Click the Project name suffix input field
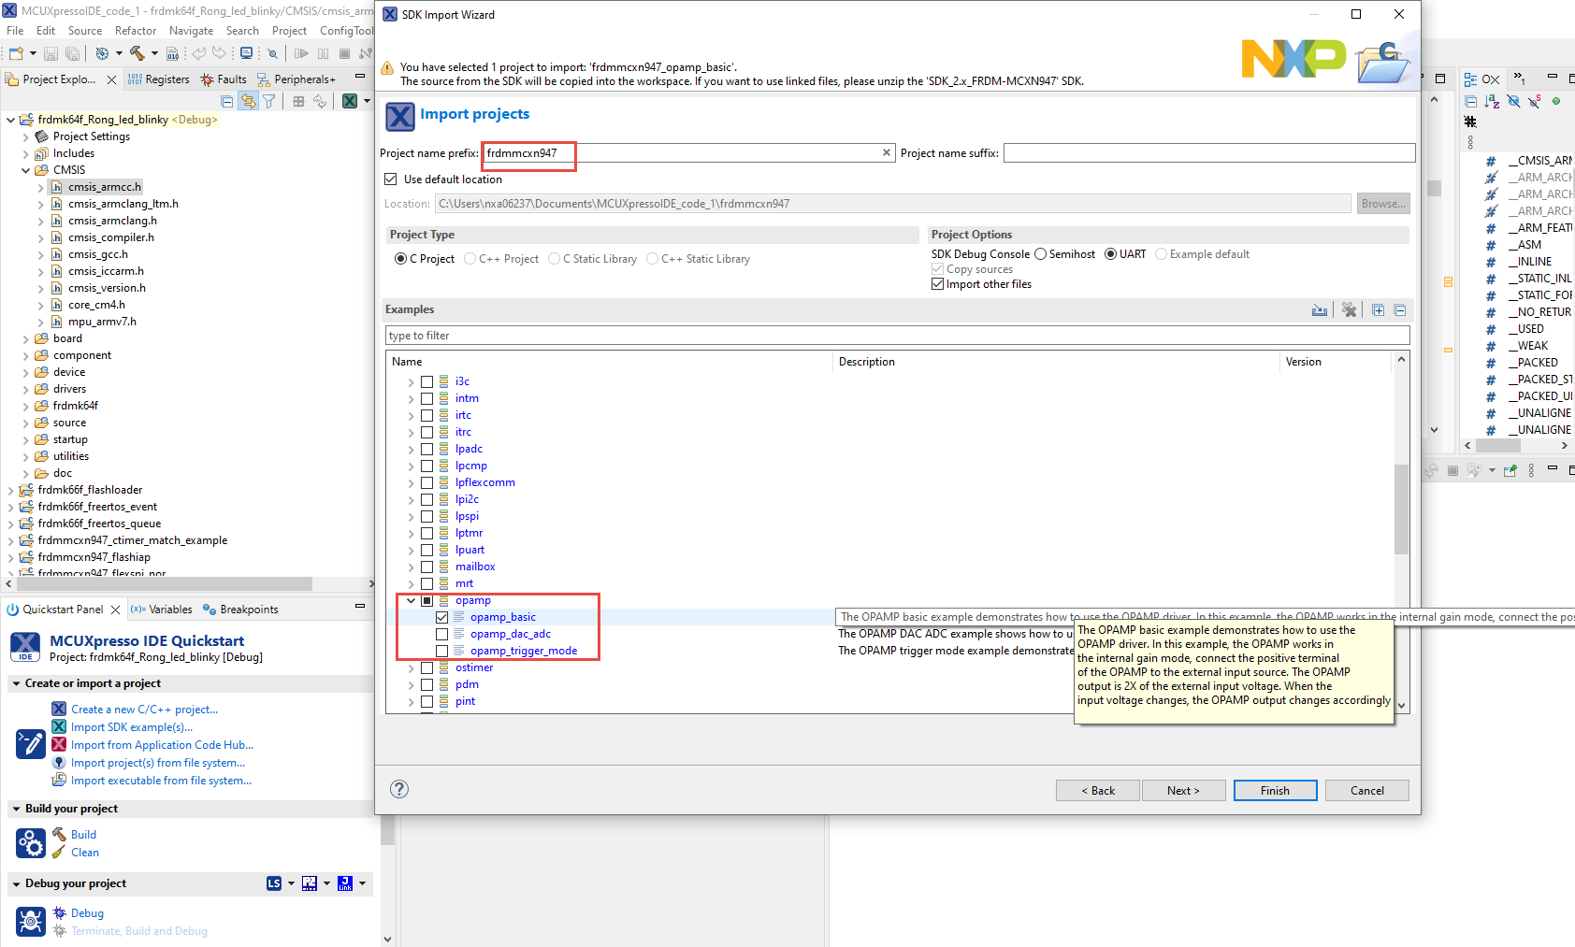The width and height of the screenshot is (1575, 947). [1207, 152]
